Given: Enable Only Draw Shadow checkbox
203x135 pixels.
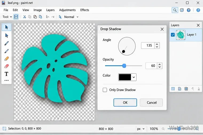Looking at the screenshot, I should [x=105, y=90].
